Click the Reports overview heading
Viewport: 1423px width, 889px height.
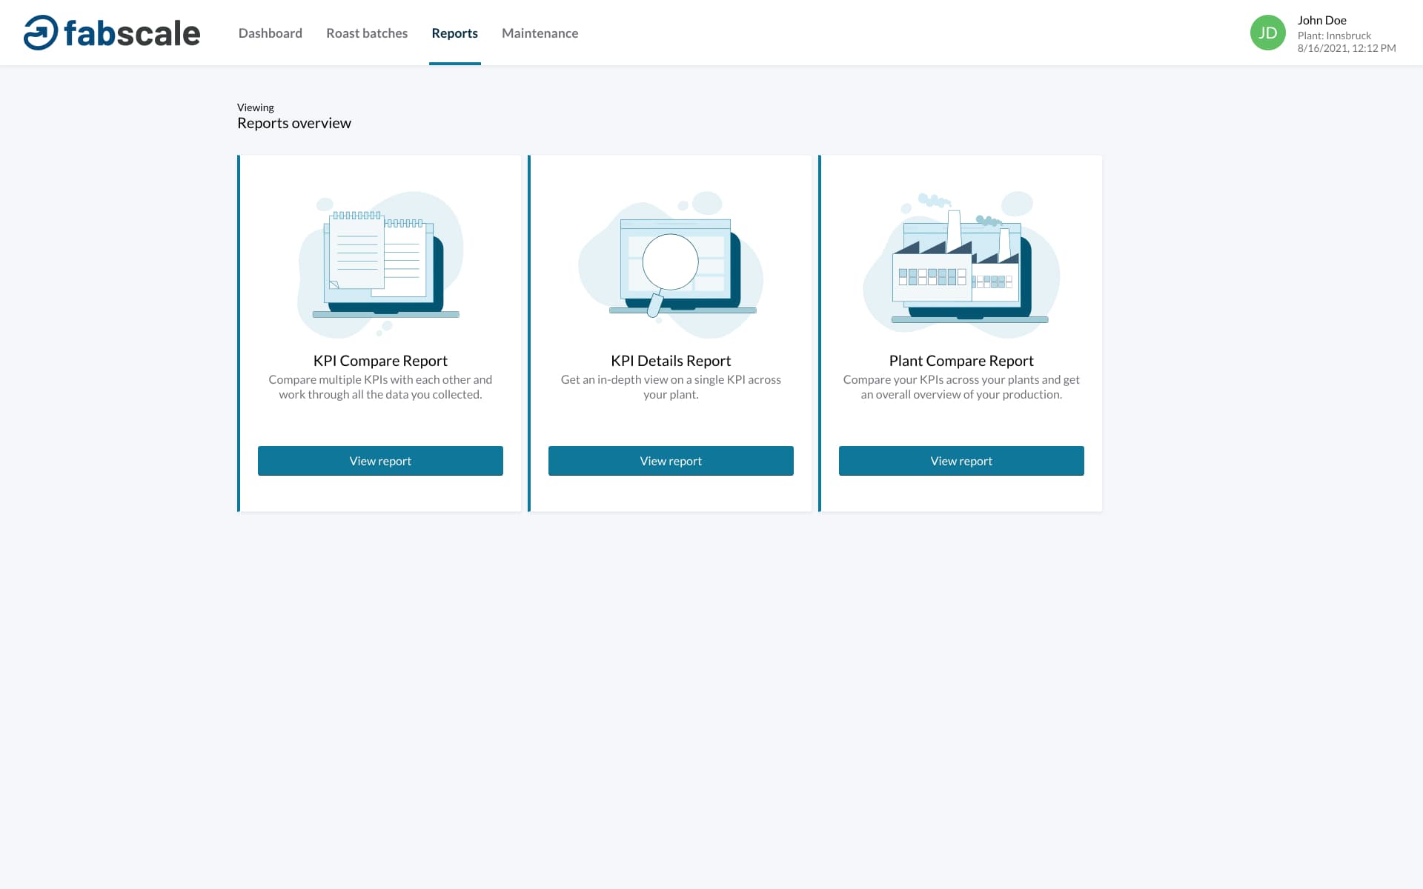tap(294, 123)
